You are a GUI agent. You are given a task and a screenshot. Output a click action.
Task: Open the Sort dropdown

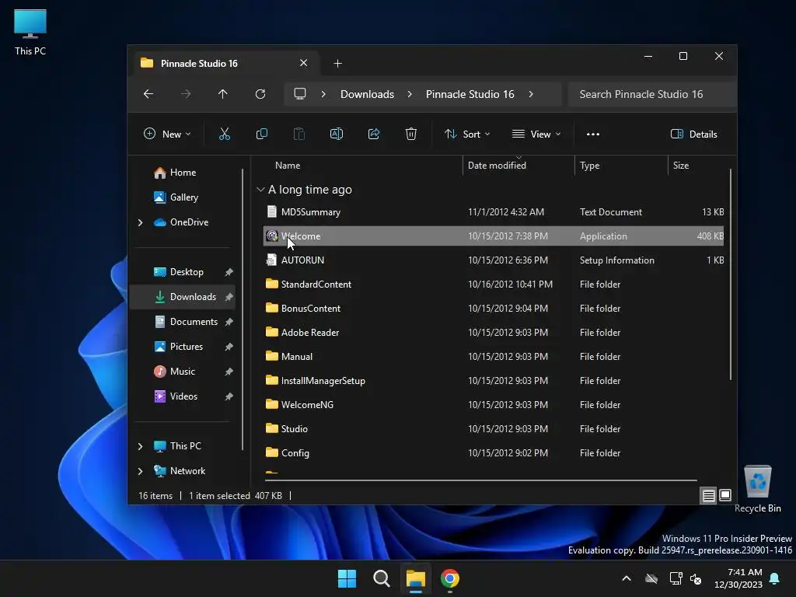point(467,134)
